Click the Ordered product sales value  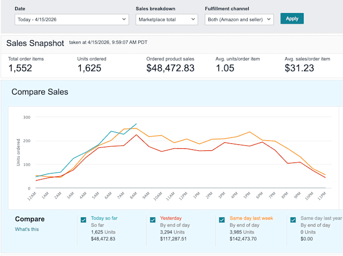pos(170,68)
